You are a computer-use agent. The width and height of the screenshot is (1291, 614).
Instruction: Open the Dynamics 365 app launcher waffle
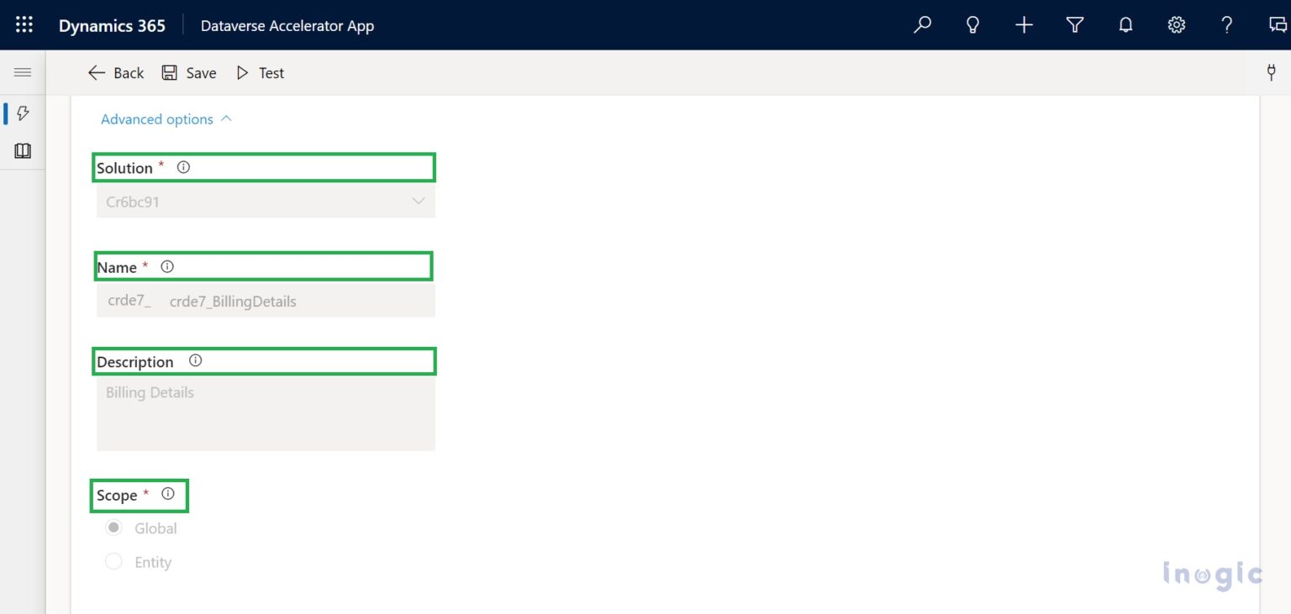pos(23,24)
